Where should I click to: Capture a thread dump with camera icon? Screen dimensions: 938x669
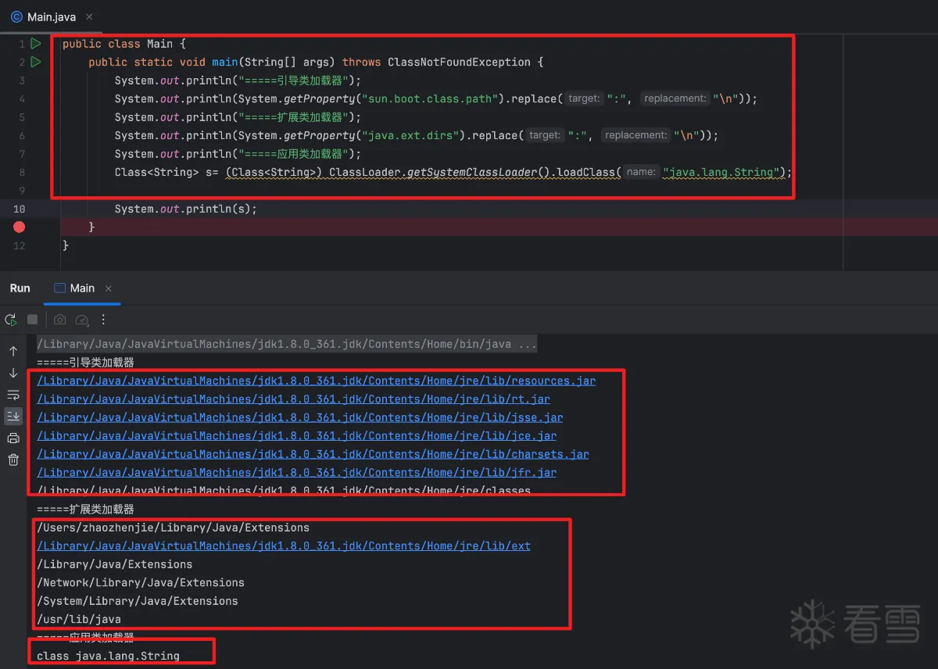coord(60,320)
